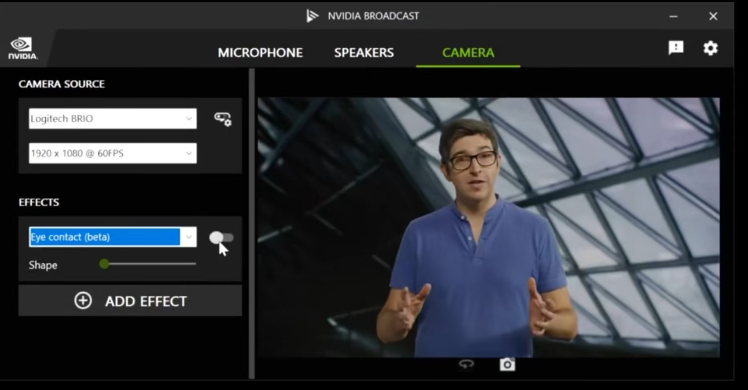Open the Eye contact (beta) effect dropdown
Image resolution: width=748 pixels, height=390 pixels.
[x=189, y=237]
